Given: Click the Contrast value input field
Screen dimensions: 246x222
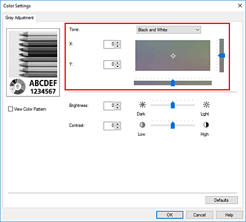Looking at the screenshot, I should pyautogui.click(x=109, y=126).
